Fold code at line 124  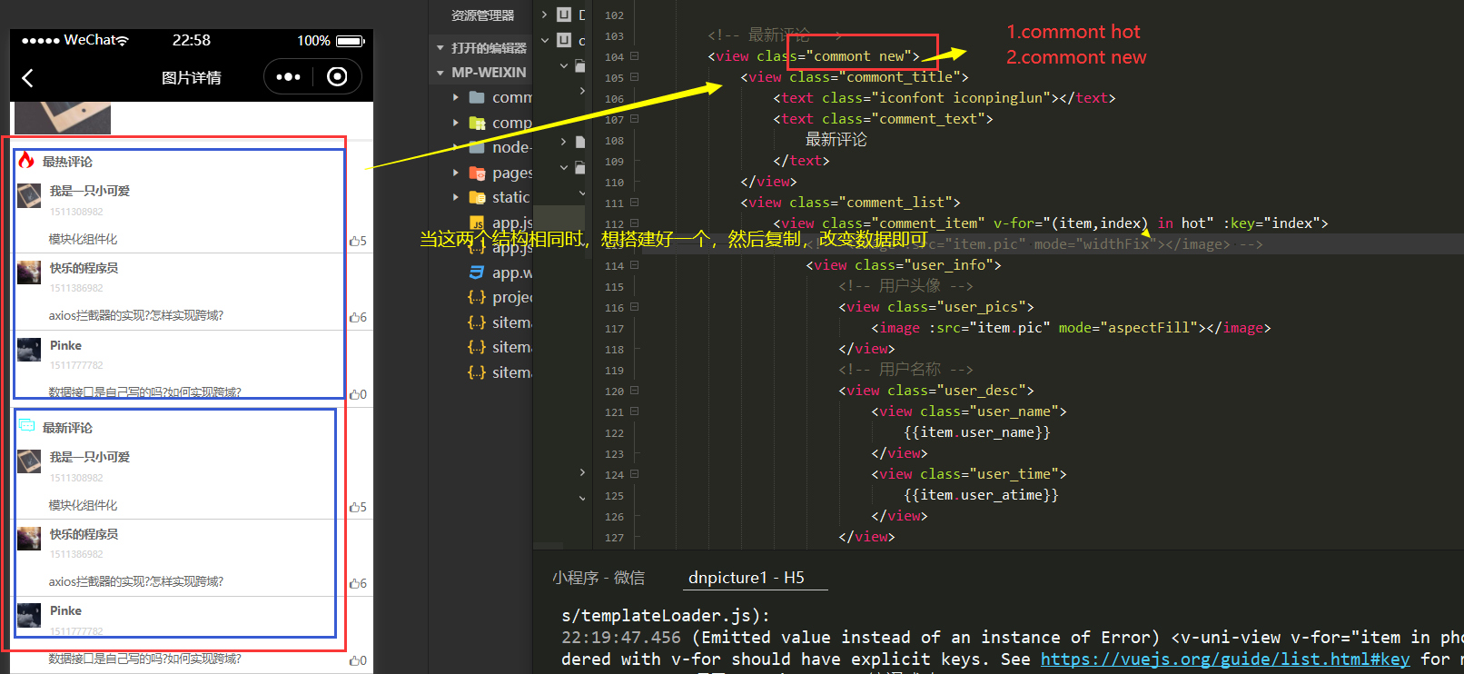(x=634, y=474)
